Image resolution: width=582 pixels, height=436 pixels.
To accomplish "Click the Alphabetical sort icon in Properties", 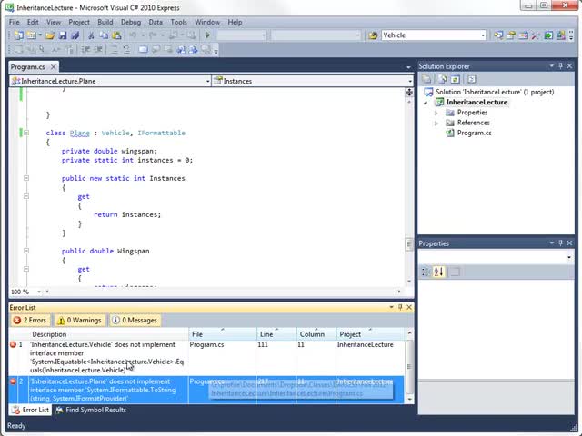I will [x=438, y=272].
